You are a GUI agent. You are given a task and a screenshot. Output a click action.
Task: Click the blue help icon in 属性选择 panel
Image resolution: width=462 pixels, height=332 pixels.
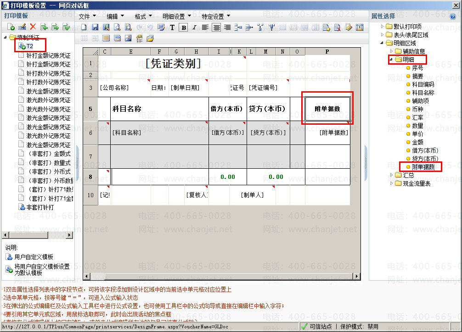tap(453, 17)
